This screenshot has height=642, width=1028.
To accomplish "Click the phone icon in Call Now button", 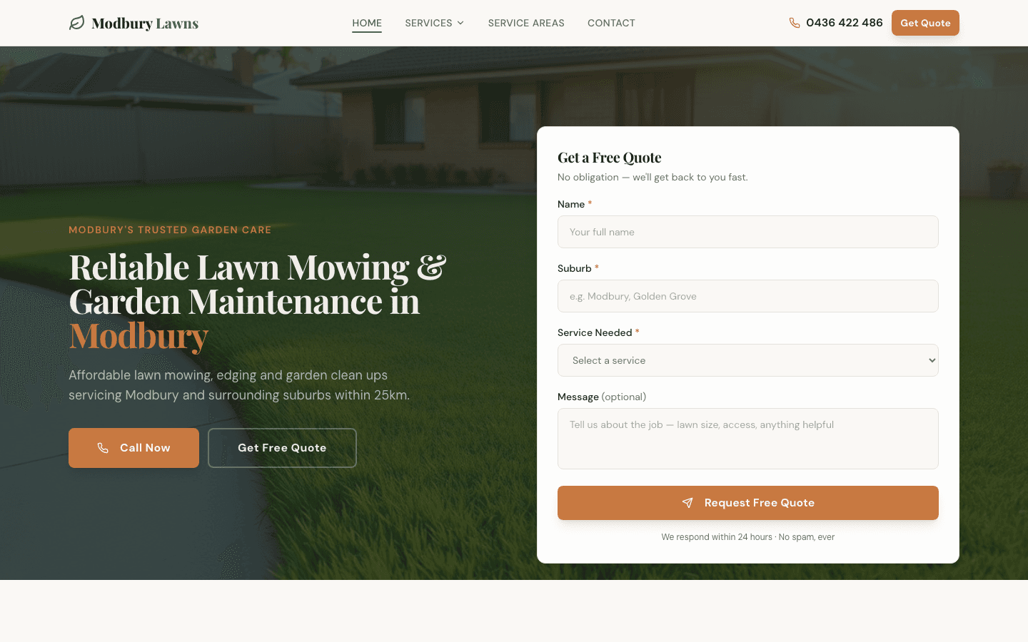I will pos(103,448).
